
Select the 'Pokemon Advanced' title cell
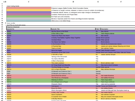tap(71, 27)
